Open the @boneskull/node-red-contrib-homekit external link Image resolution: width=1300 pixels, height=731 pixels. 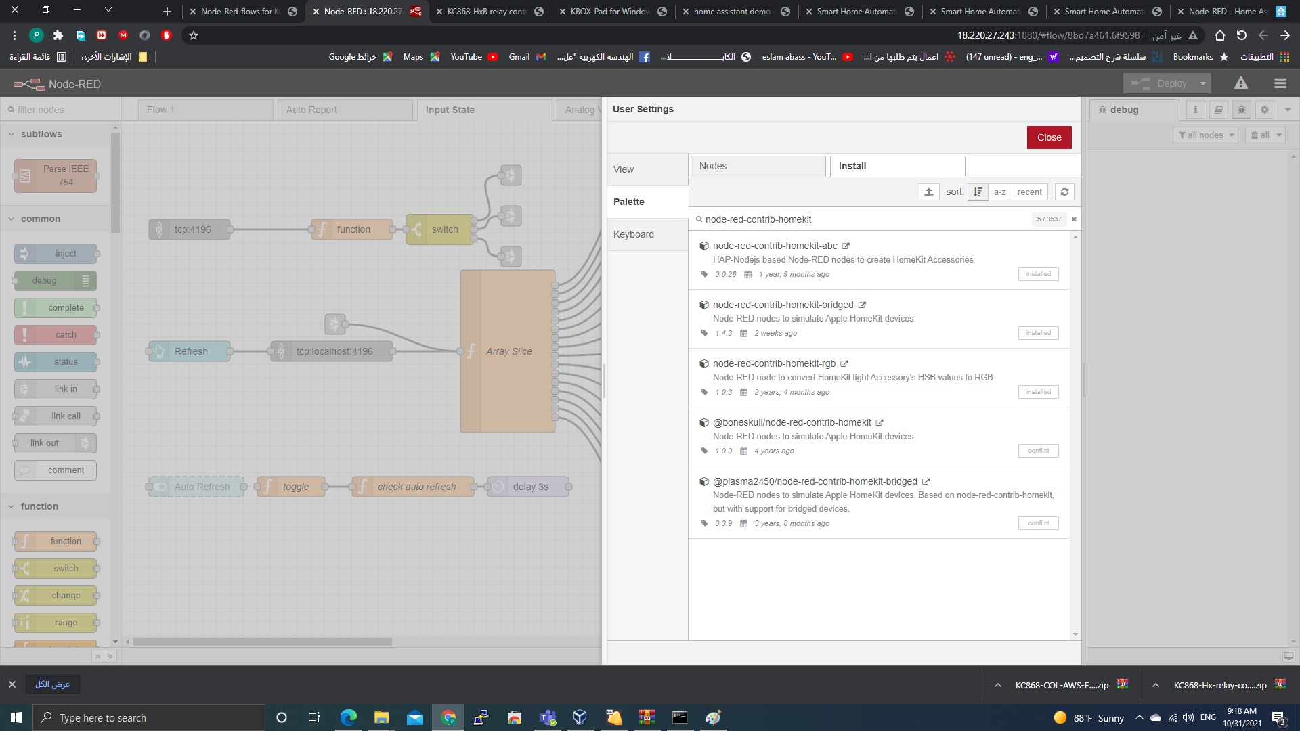tap(880, 423)
